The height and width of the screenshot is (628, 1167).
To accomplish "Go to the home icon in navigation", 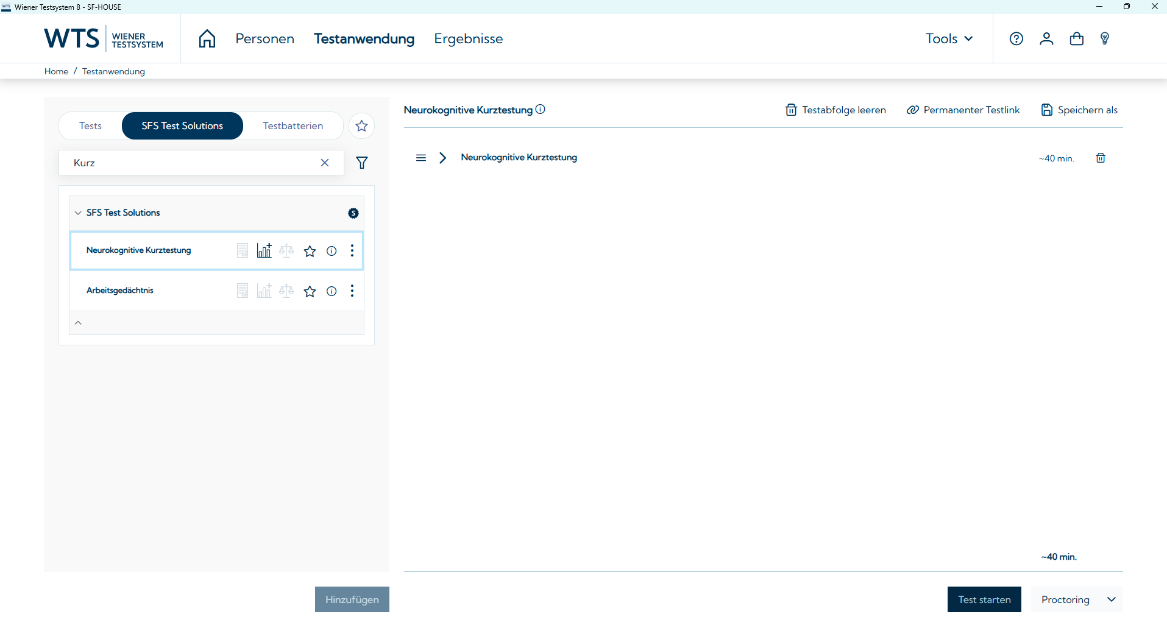I will point(207,38).
